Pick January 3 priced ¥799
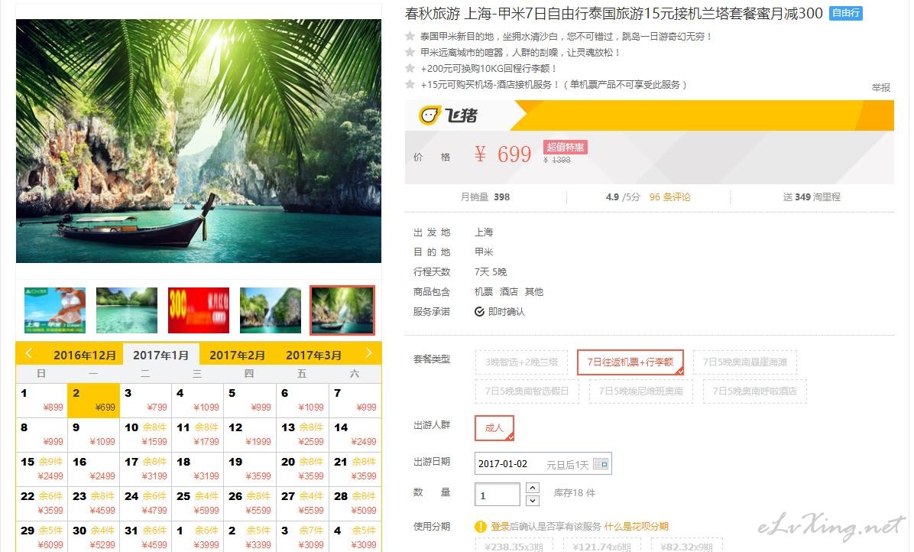The height and width of the screenshot is (552, 914). pyautogui.click(x=145, y=400)
